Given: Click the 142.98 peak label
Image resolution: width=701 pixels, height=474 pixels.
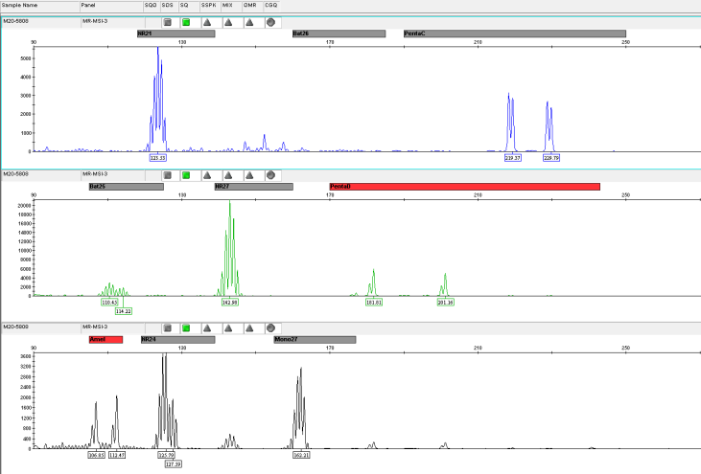Looking at the screenshot, I should pos(229,302).
